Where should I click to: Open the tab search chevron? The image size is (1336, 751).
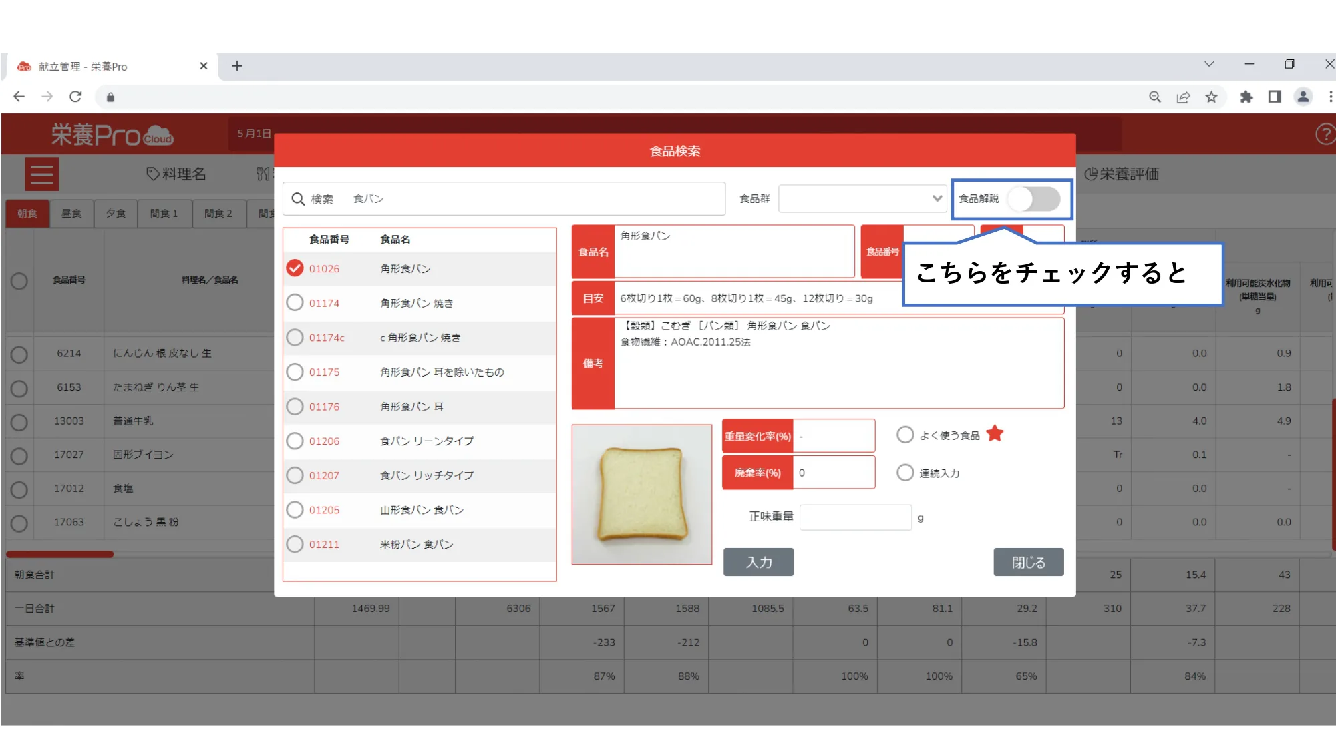(1209, 65)
